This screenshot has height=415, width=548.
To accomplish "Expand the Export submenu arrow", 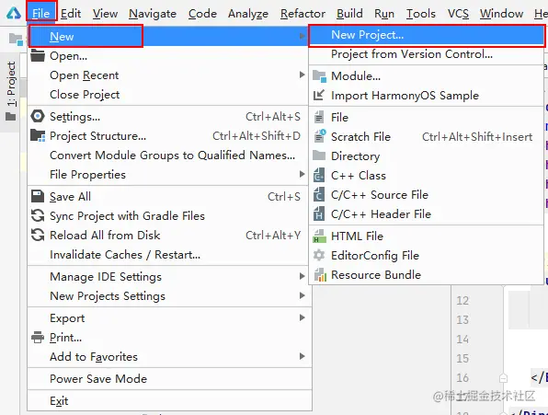I will [302, 317].
